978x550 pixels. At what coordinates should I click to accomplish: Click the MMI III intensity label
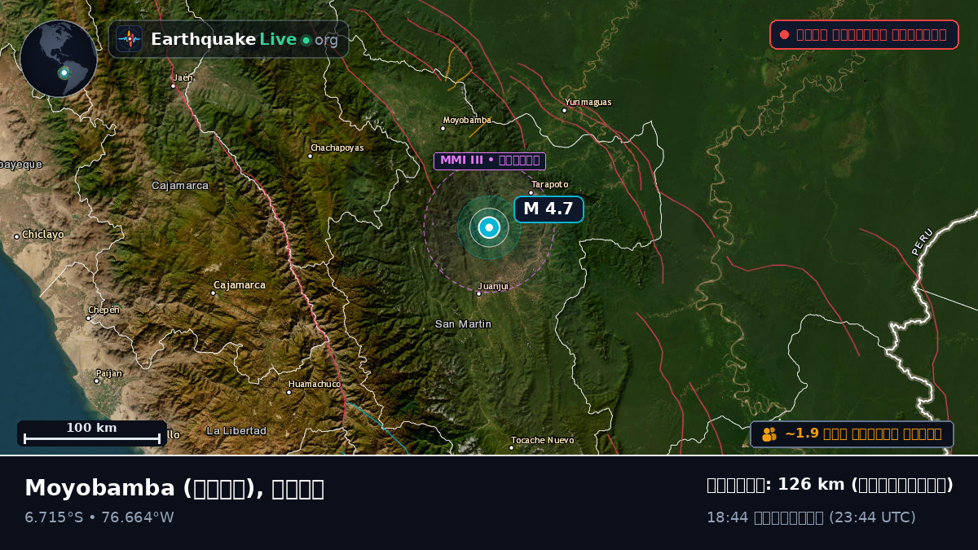click(489, 161)
